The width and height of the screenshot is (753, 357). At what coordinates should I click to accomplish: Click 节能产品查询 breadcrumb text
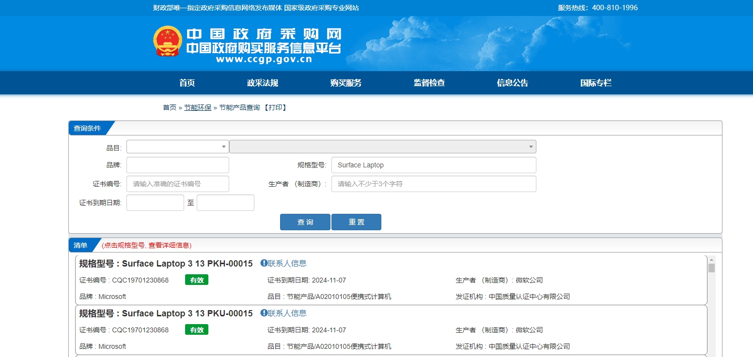coord(239,107)
